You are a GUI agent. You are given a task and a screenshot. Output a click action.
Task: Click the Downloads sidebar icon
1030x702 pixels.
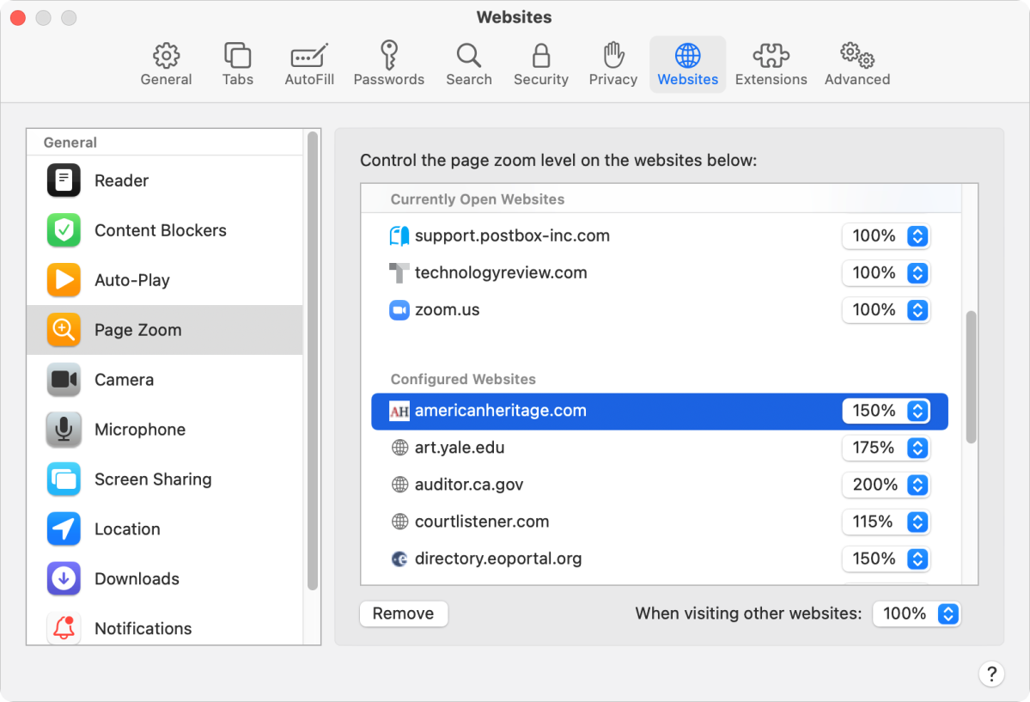click(64, 578)
